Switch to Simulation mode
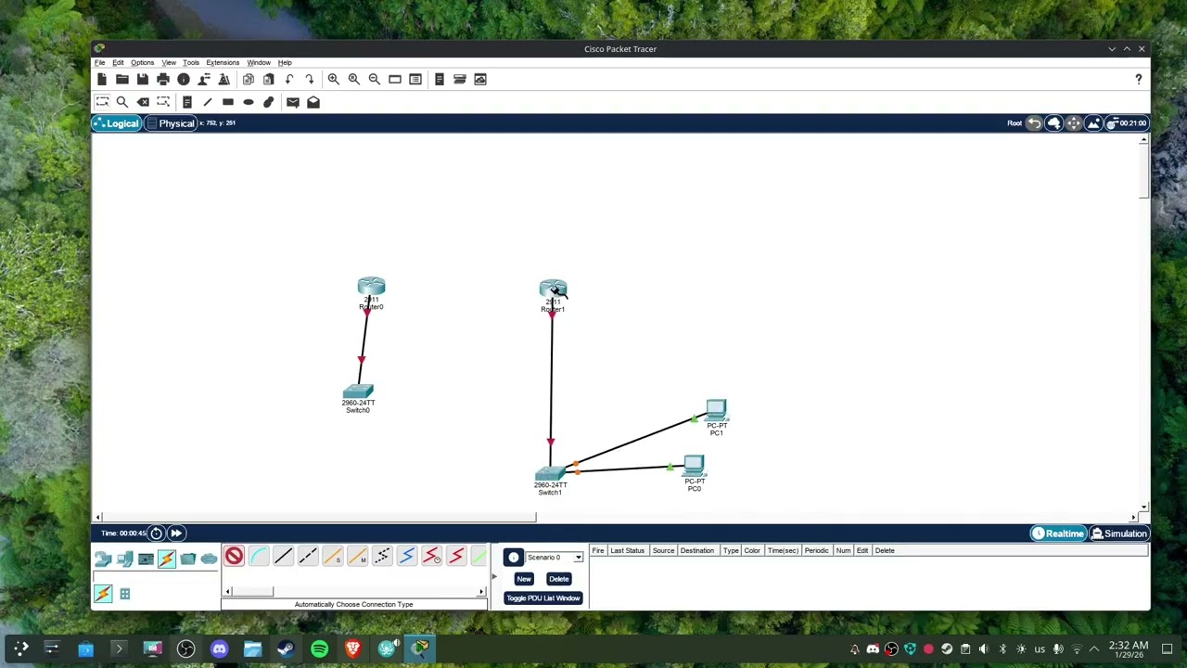 [1119, 533]
